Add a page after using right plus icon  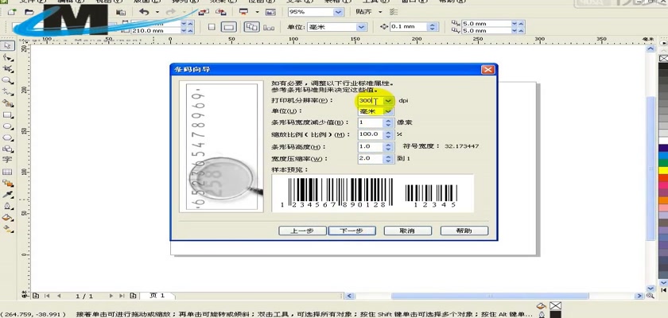(x=133, y=296)
